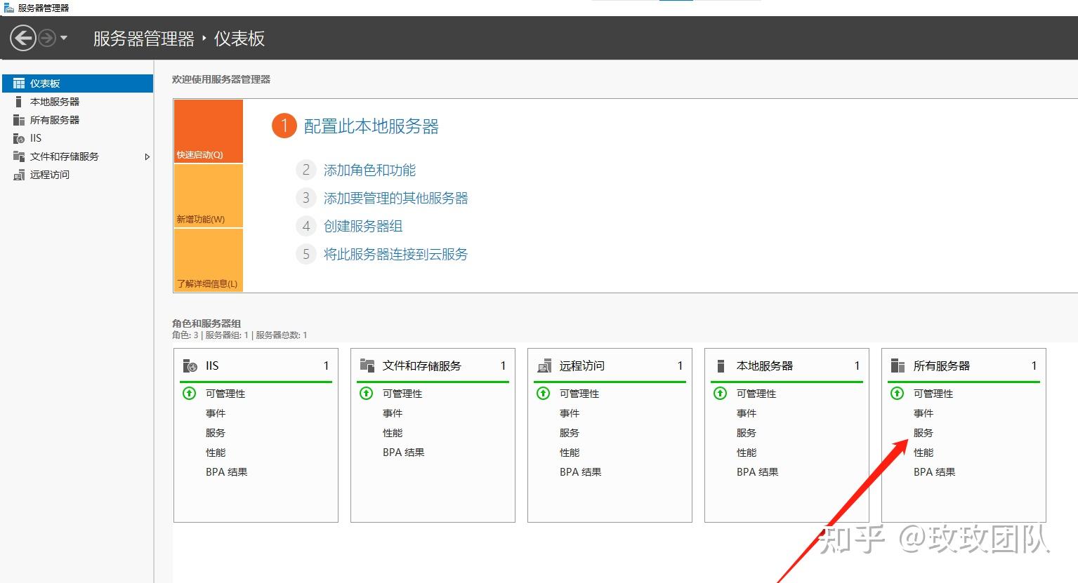Viewport: 1078px width, 583px height.
Task: Select the 仪表板 icon in the sidebar
Action: coord(18,83)
